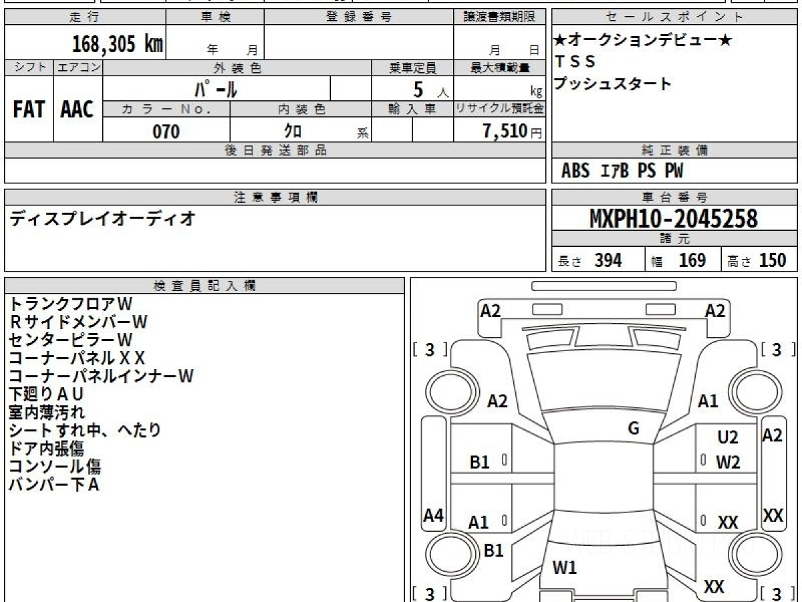Select the 輸入車 header cell
The width and height of the screenshot is (802, 602).
[x=412, y=110]
